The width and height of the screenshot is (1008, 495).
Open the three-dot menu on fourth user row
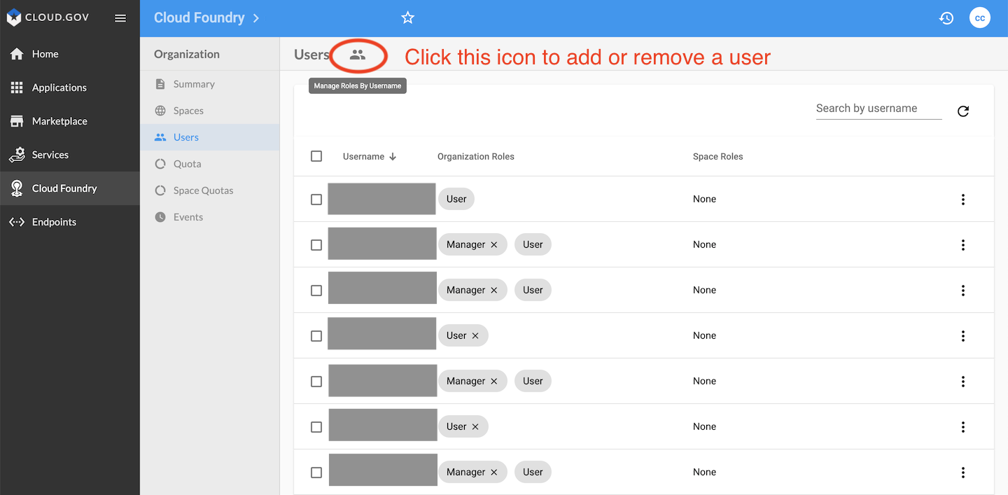point(963,336)
